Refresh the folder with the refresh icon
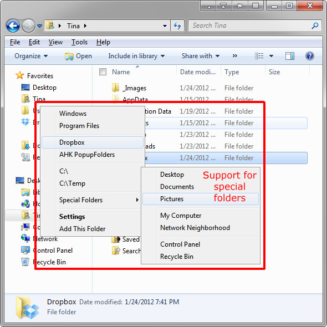327x327 pixels. [177, 25]
